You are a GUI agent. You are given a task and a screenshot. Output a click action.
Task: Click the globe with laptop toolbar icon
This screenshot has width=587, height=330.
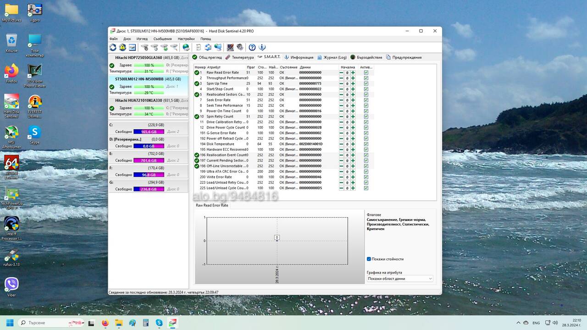pos(186,47)
